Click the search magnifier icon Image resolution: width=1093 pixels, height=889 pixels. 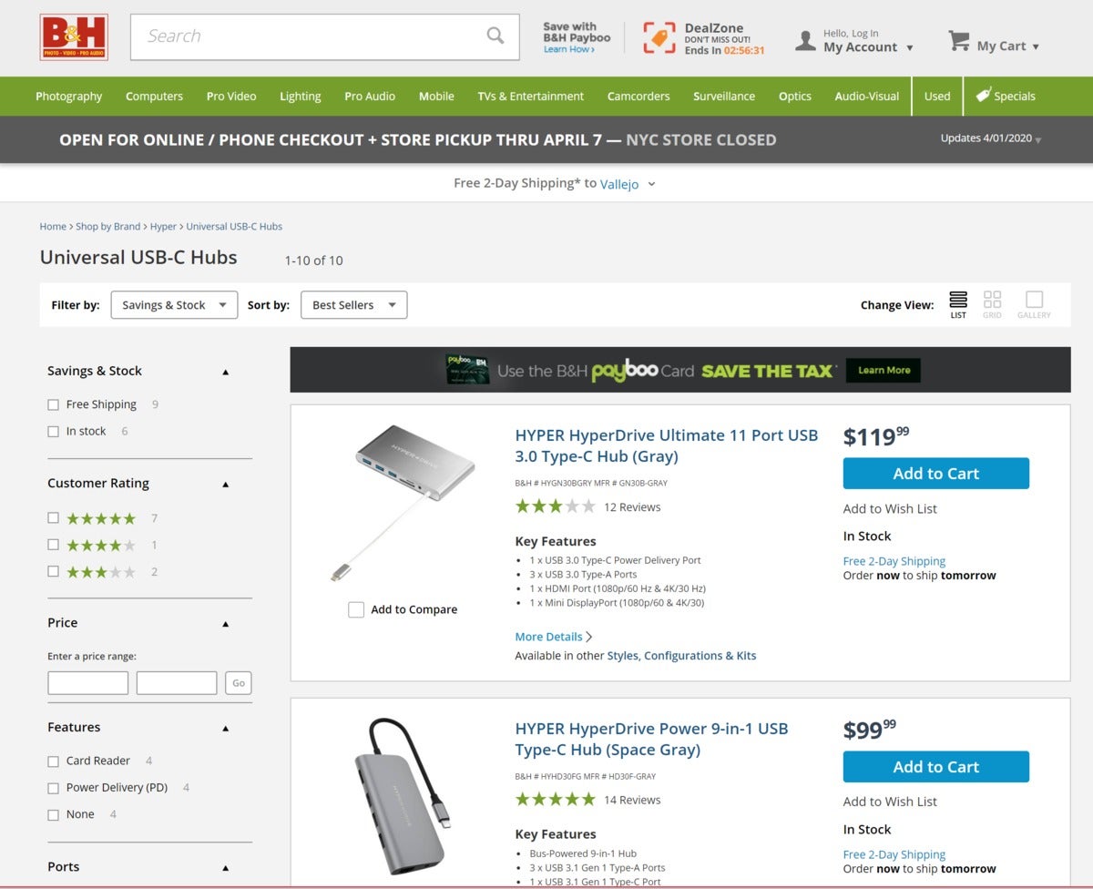495,36
